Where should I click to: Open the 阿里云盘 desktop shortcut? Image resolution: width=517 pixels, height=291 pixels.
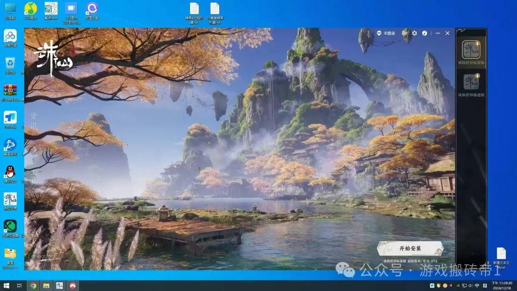[92, 11]
